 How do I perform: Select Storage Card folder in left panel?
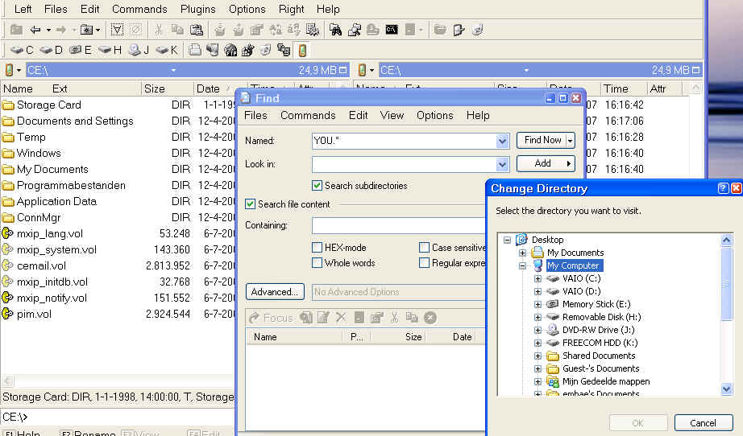point(49,105)
